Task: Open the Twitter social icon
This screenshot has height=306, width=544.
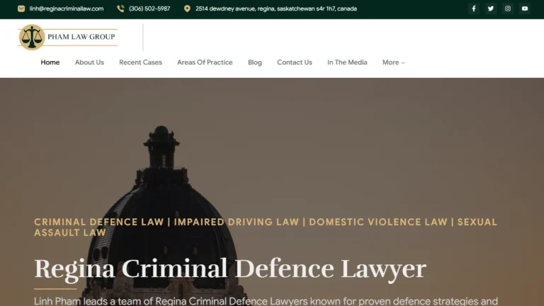Action: point(491,8)
